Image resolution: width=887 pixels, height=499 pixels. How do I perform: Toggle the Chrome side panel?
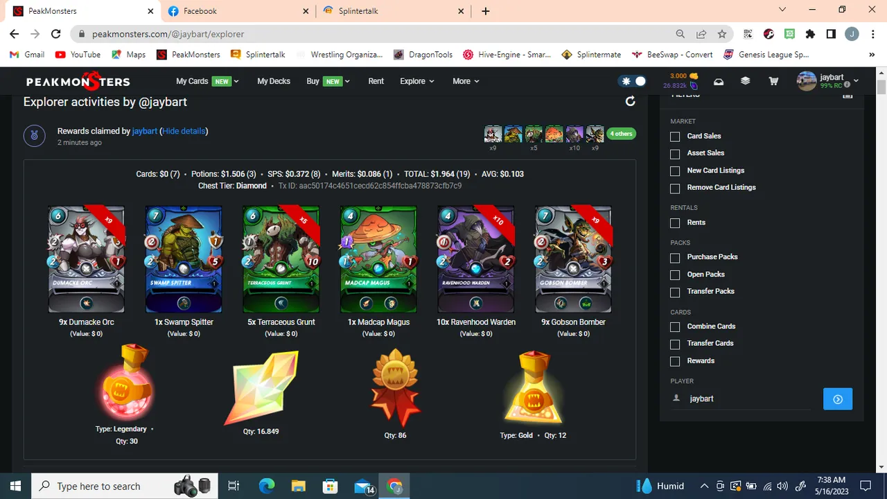pyautogui.click(x=831, y=34)
